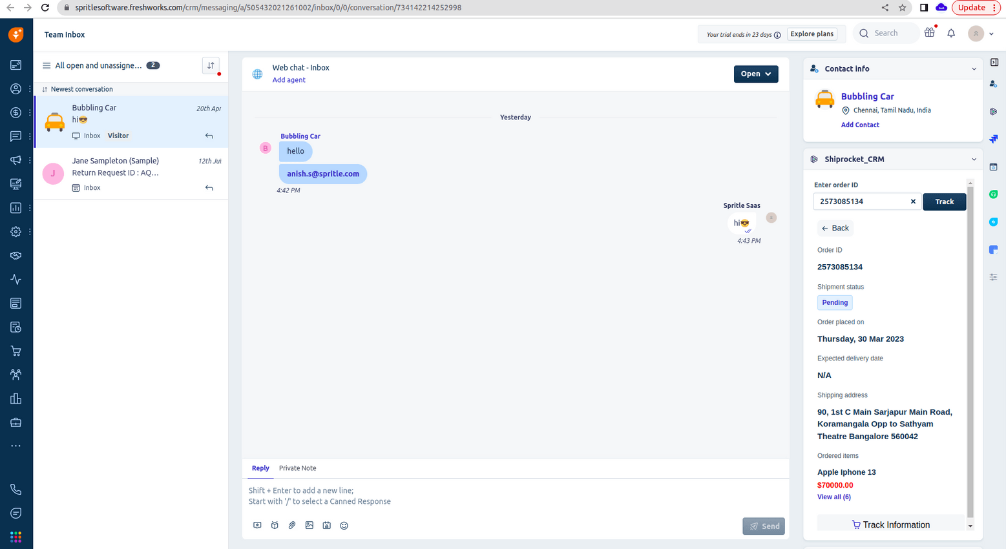Collapse the Contact info section
Image resolution: width=1006 pixels, height=549 pixels.
coord(974,69)
